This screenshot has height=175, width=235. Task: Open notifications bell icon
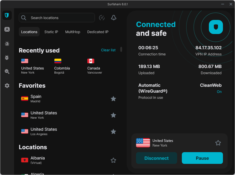tap(114, 18)
